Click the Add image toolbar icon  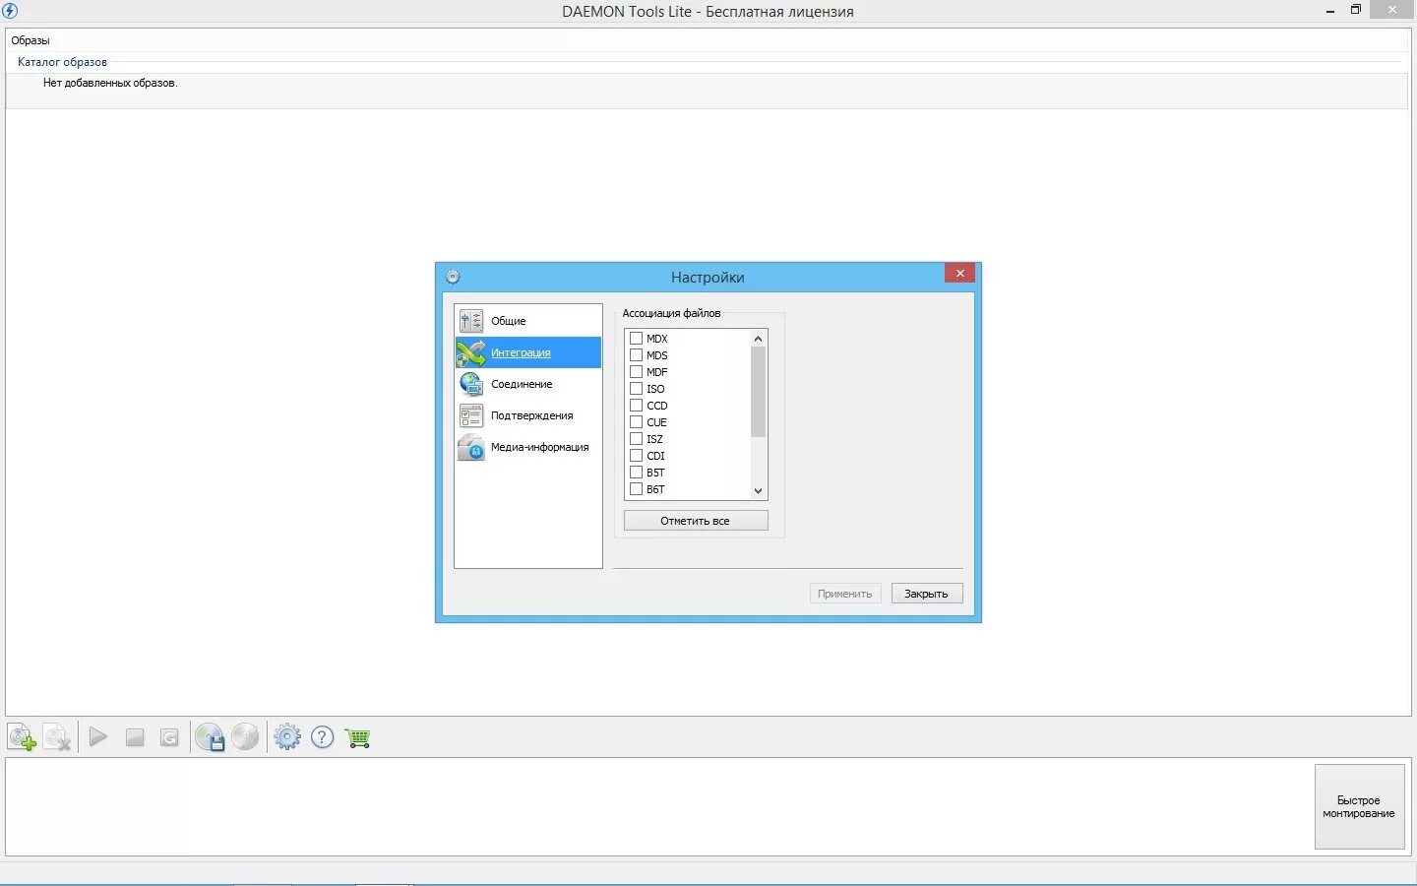pos(22,737)
